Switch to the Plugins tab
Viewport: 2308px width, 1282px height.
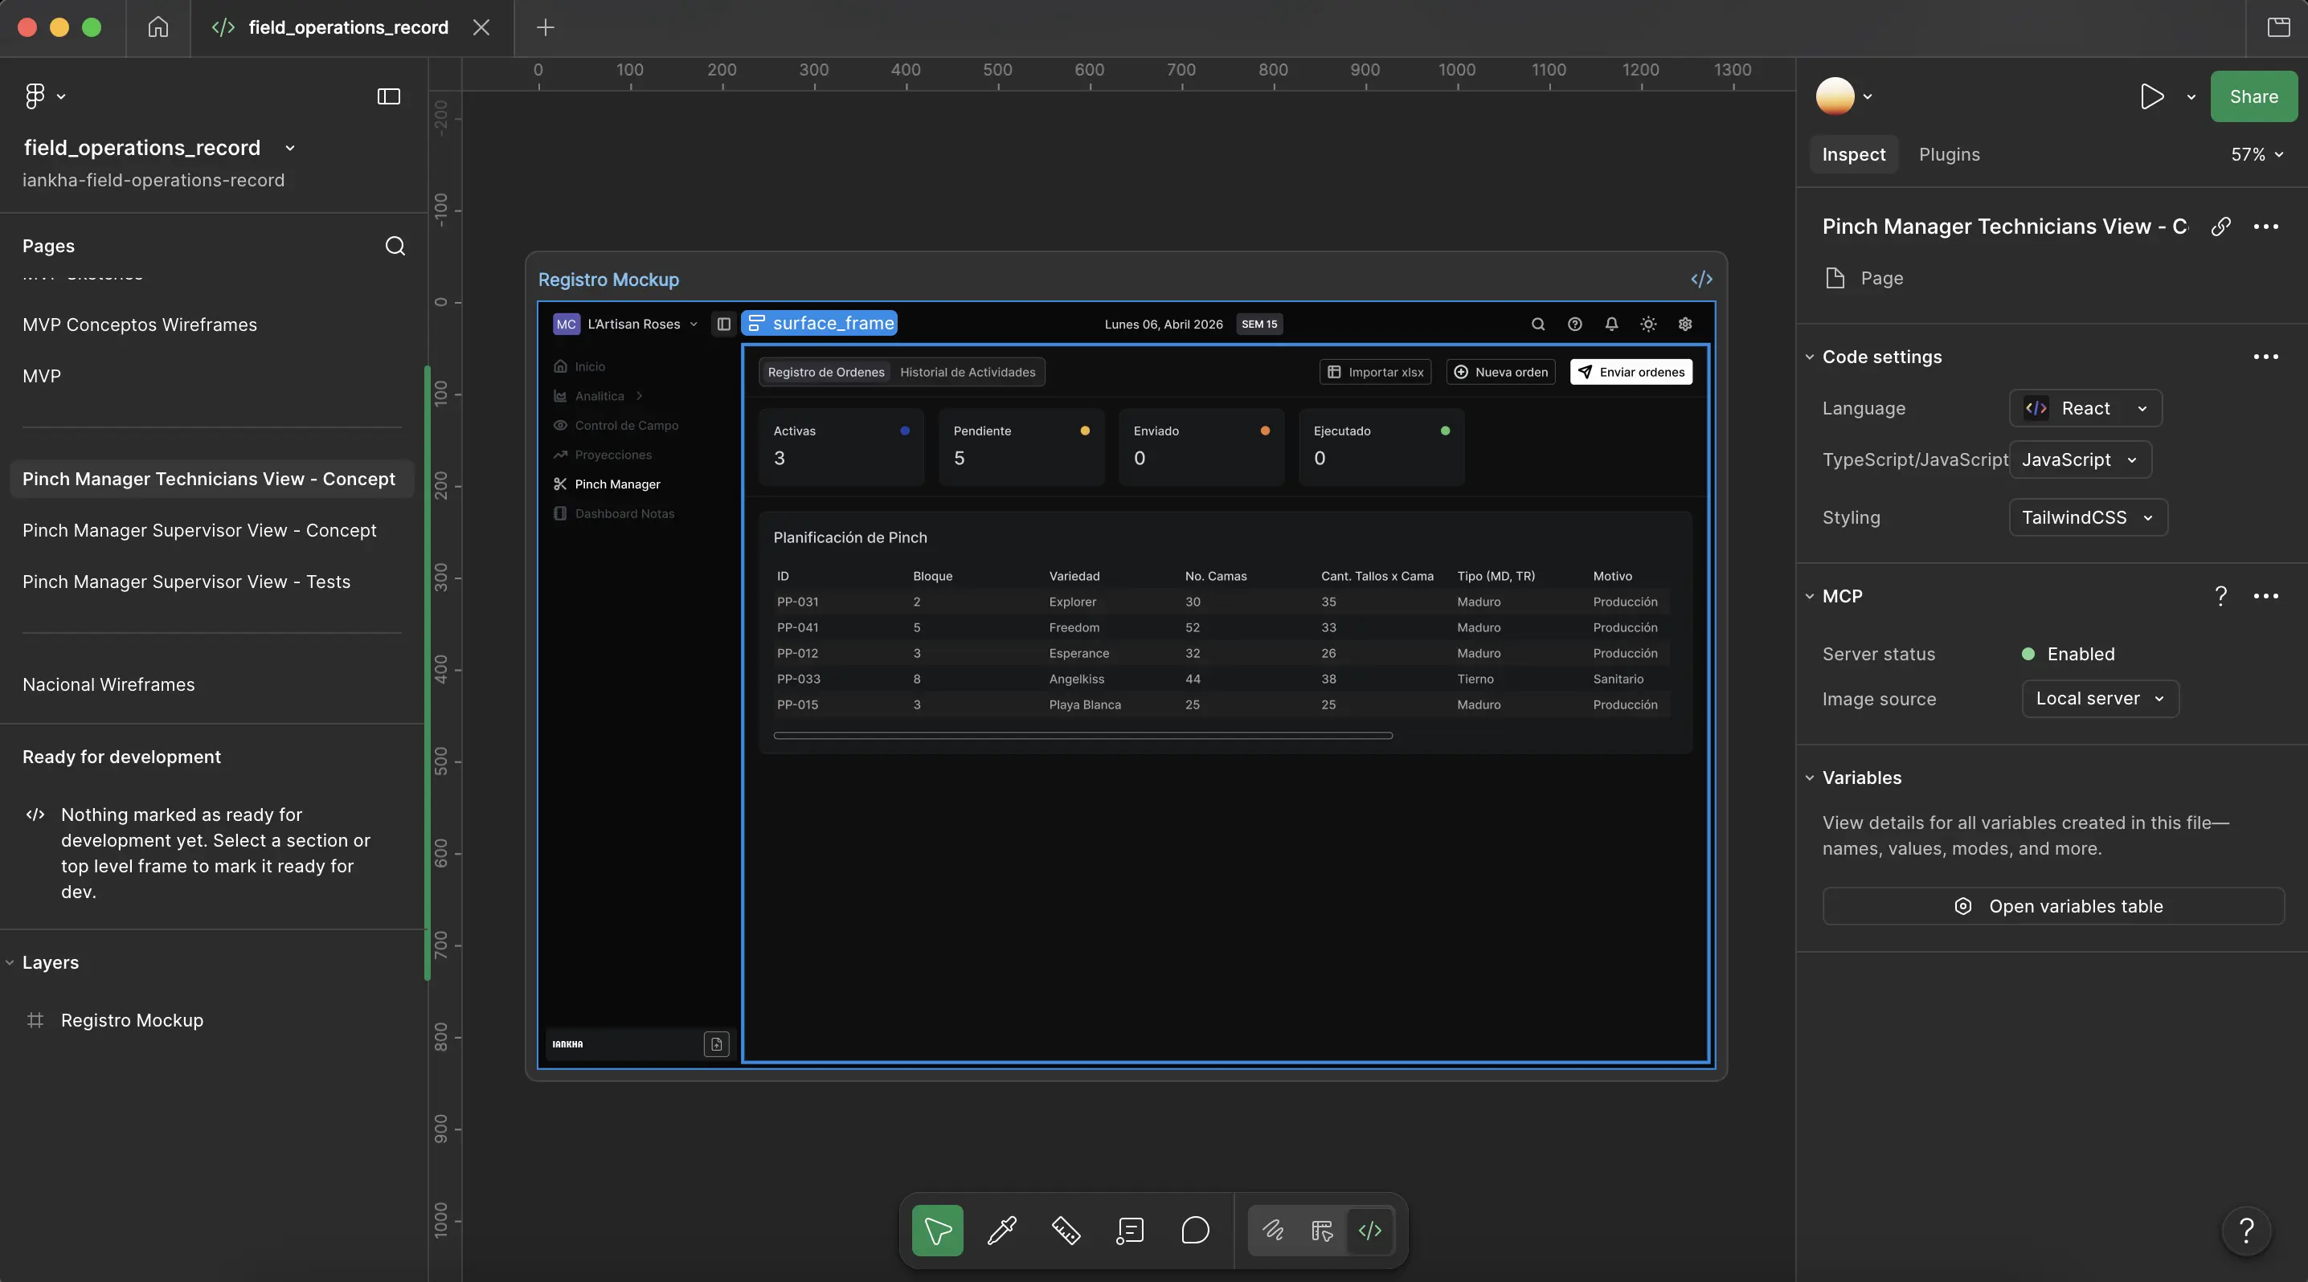pos(1949,154)
